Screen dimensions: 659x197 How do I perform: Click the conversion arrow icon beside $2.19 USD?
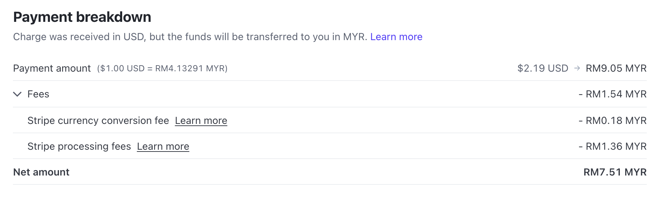pyautogui.click(x=577, y=68)
